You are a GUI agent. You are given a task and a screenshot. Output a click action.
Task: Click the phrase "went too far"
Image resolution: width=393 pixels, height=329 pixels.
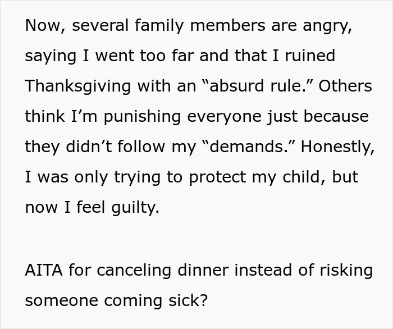145,56
